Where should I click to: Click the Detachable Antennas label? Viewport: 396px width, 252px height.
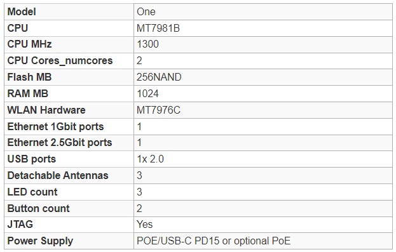coord(58,175)
